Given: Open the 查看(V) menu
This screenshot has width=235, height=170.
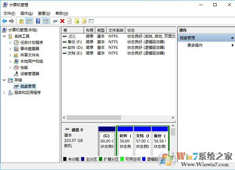Looking at the screenshot, I should coord(44,13).
